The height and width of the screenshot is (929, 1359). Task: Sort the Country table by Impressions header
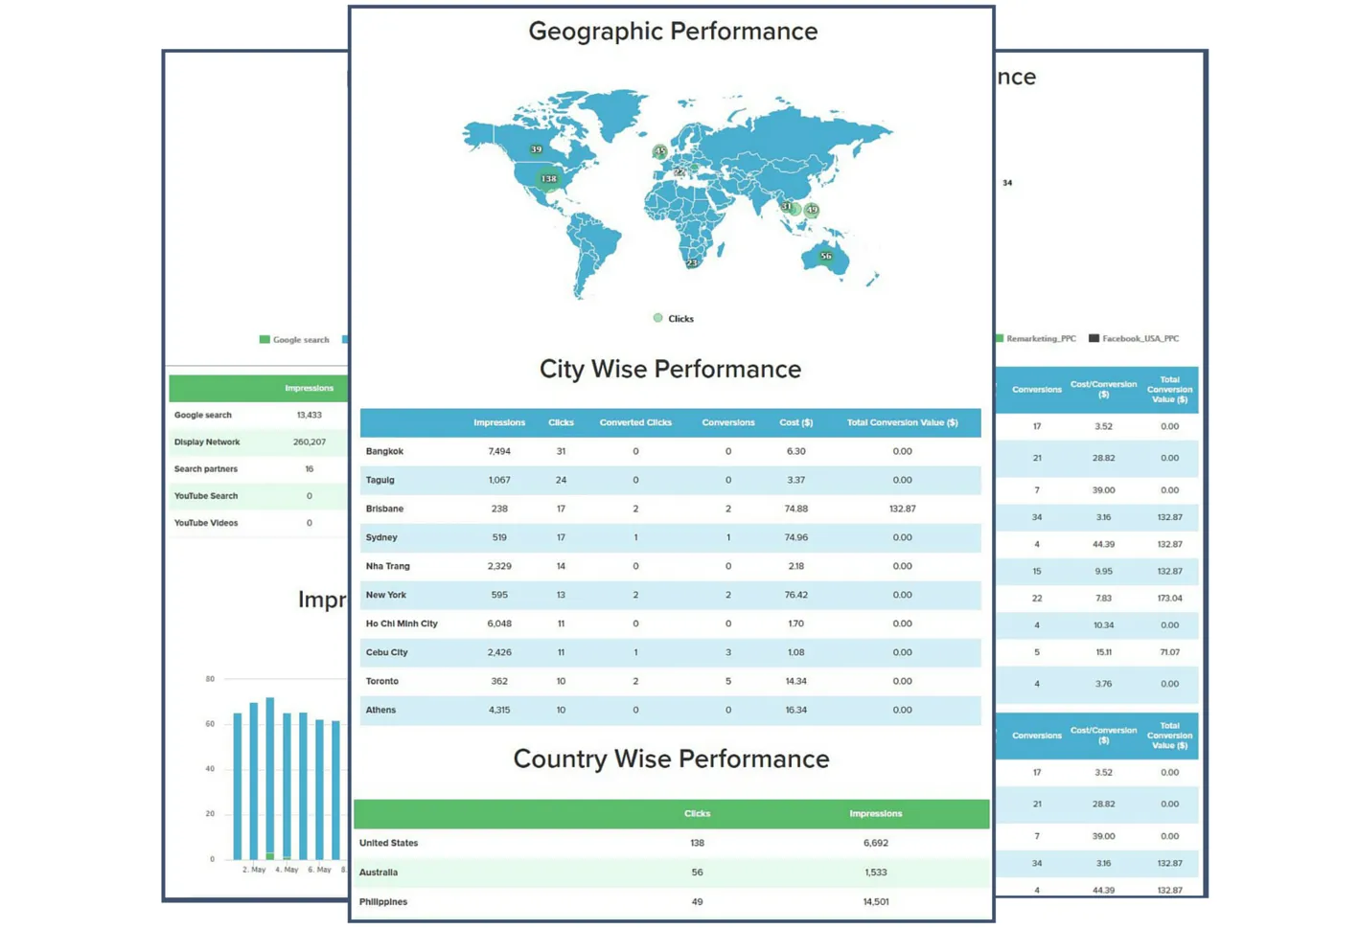coord(874,813)
